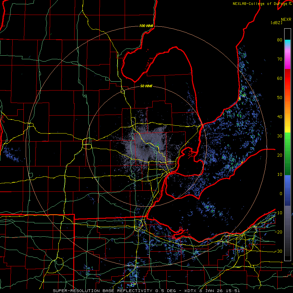The image size is (293, 293).
Task: Click the -20 dBZ scale value
Action: click(278, 232)
